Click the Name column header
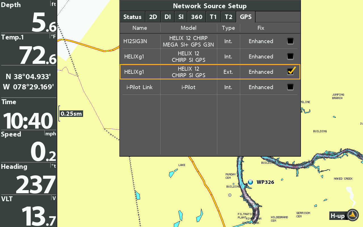Screen dimensions: 363x227 140,28
